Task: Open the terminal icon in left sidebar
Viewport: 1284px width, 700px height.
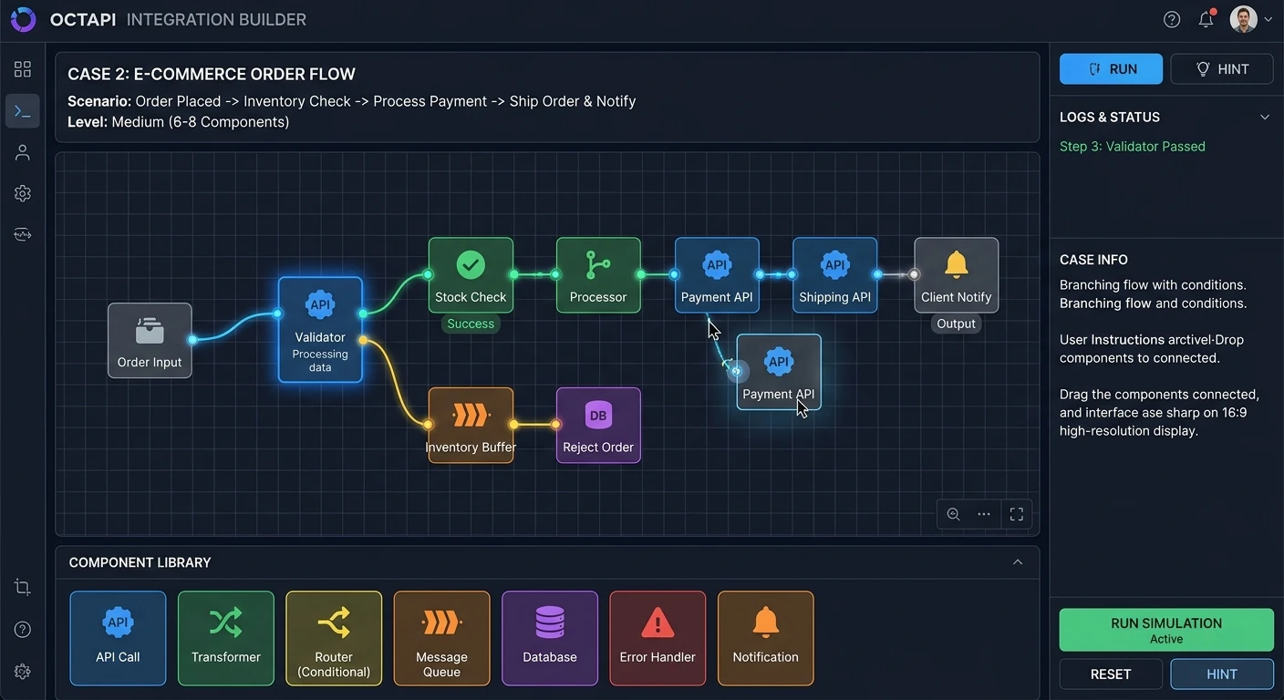Action: [23, 111]
